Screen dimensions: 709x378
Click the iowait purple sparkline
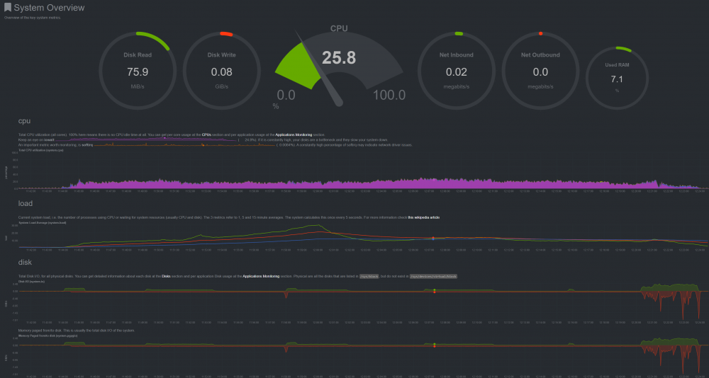[x=145, y=140]
